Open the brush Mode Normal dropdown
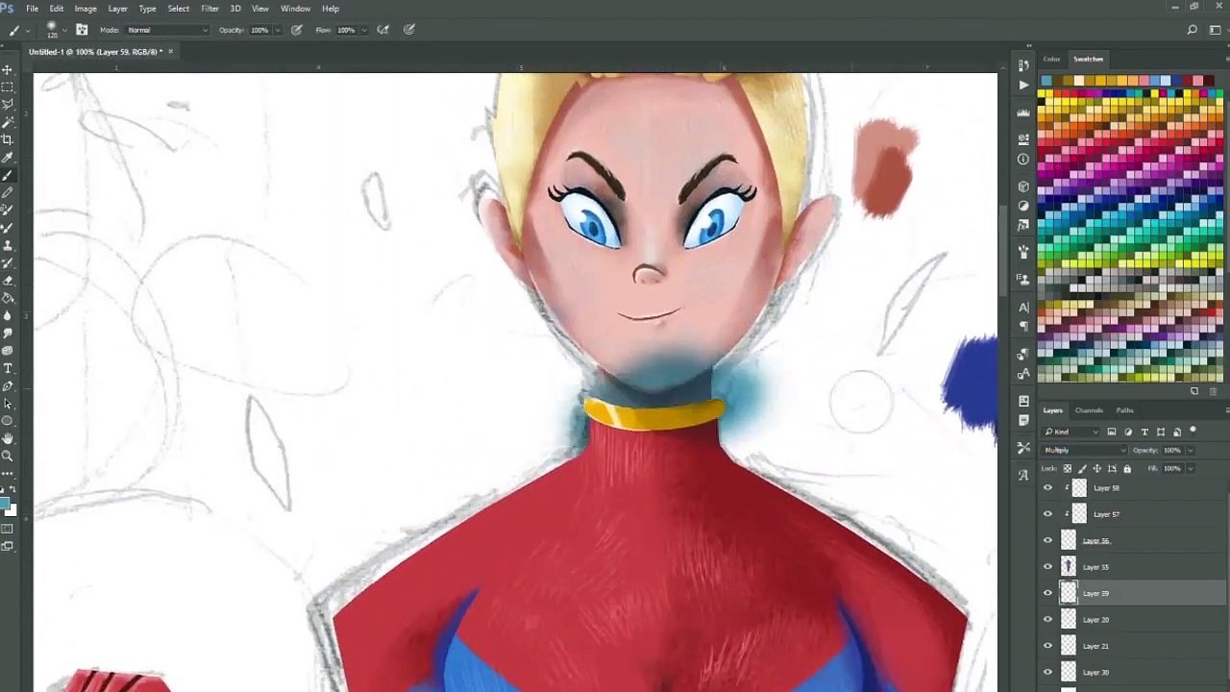The height and width of the screenshot is (692, 1230). tap(167, 30)
